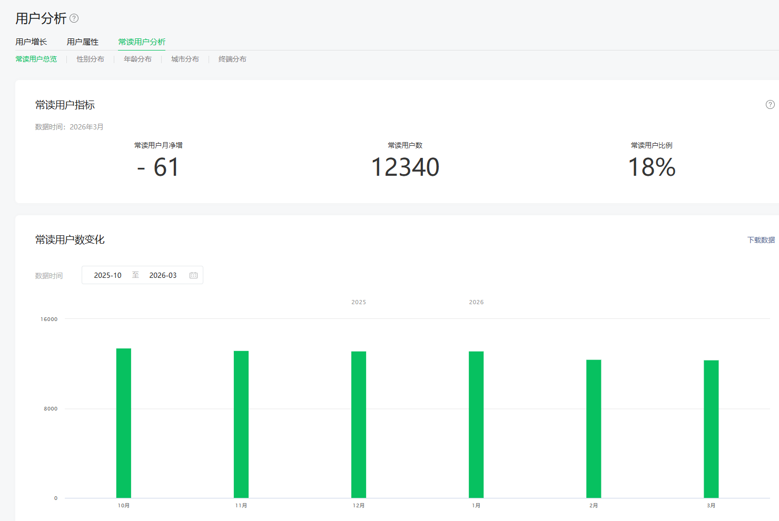This screenshot has height=521, width=779.
Task: Click the 2月 bar in chart
Action: (594, 429)
